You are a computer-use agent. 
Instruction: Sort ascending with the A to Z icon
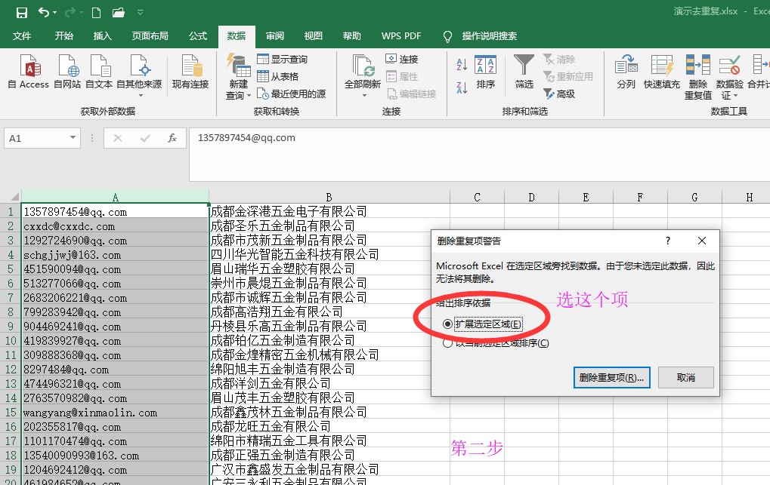[462, 64]
